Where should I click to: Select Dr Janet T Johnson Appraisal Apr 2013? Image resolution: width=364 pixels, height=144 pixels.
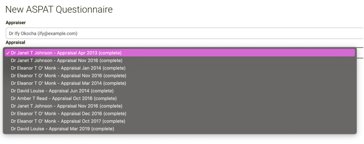pos(66,53)
